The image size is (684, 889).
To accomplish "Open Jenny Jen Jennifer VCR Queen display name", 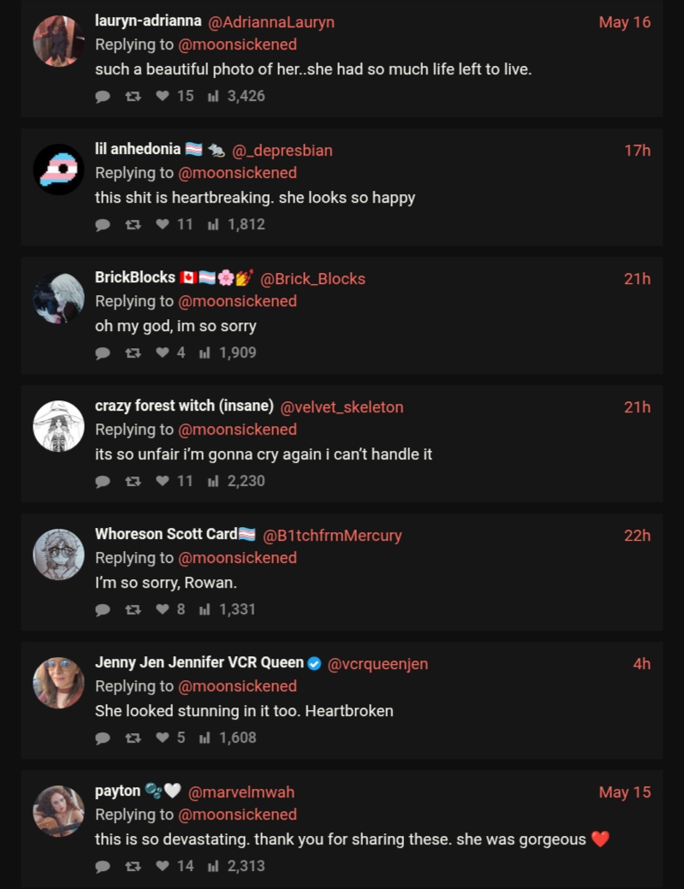I will point(199,662).
